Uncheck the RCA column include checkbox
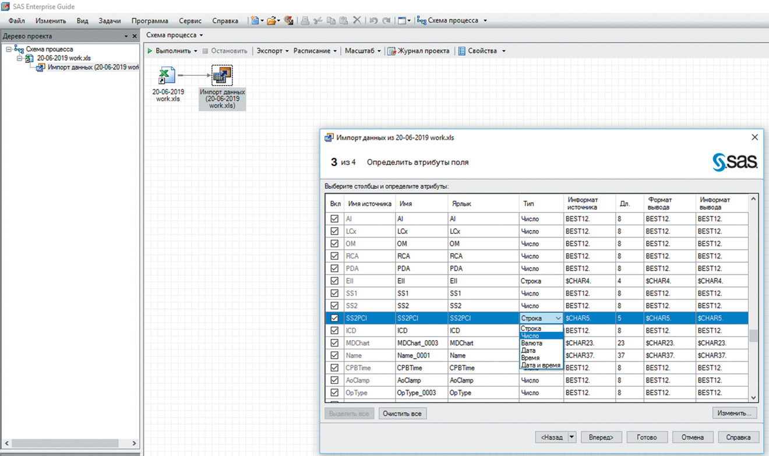 tap(334, 256)
